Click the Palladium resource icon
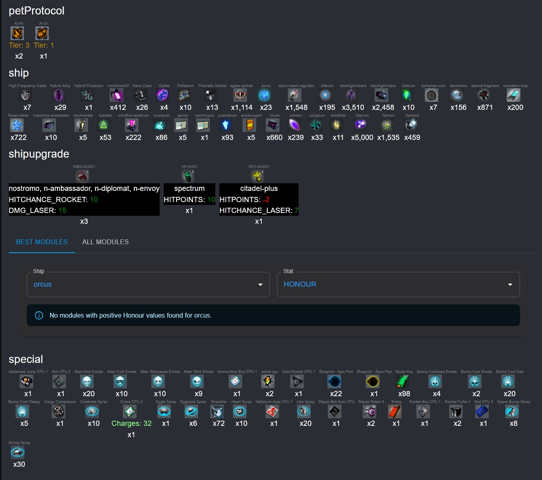The width and height of the screenshot is (542, 480). click(184, 95)
